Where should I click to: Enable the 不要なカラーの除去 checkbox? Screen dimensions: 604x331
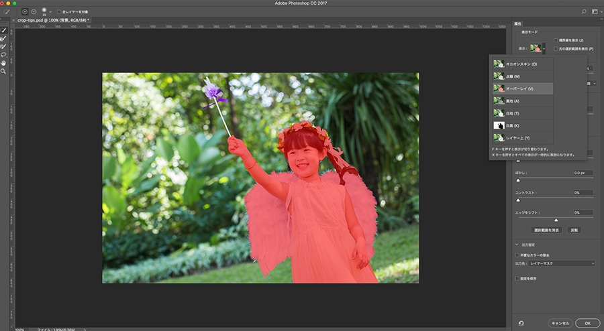pos(517,255)
